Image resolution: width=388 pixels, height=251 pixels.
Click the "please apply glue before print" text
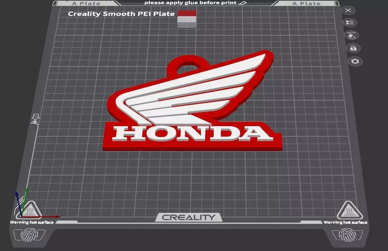point(190,3)
